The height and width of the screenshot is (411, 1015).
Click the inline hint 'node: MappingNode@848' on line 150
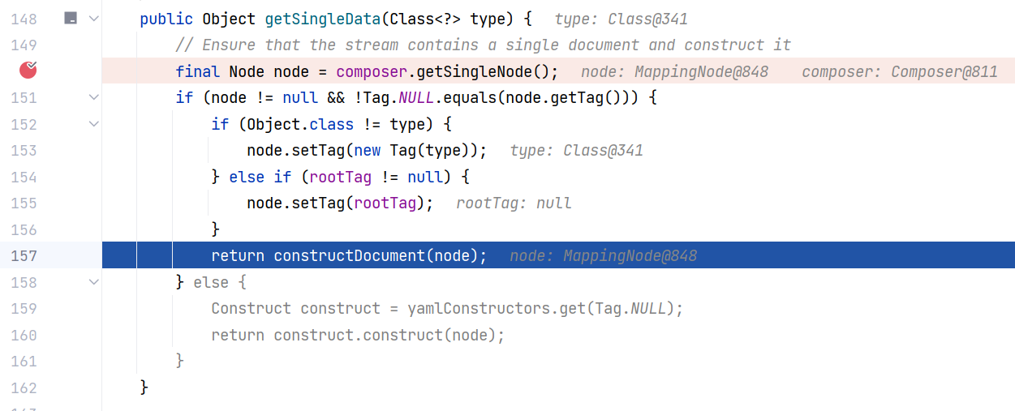click(x=675, y=71)
